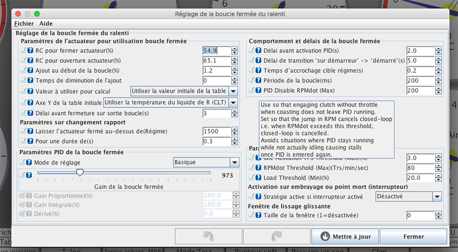Open the Aide menu
This screenshot has width=458, height=252.
coord(46,23)
